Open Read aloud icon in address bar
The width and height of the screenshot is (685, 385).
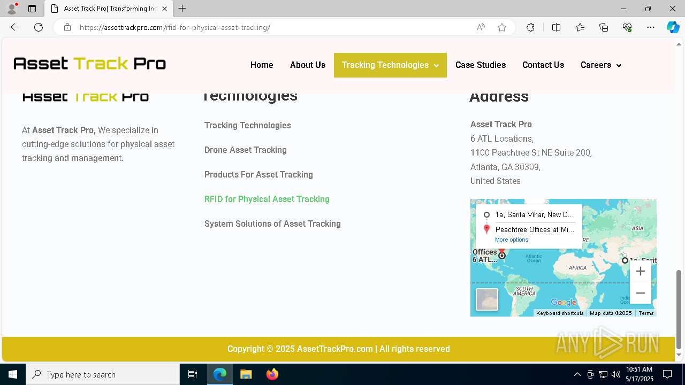point(481,27)
